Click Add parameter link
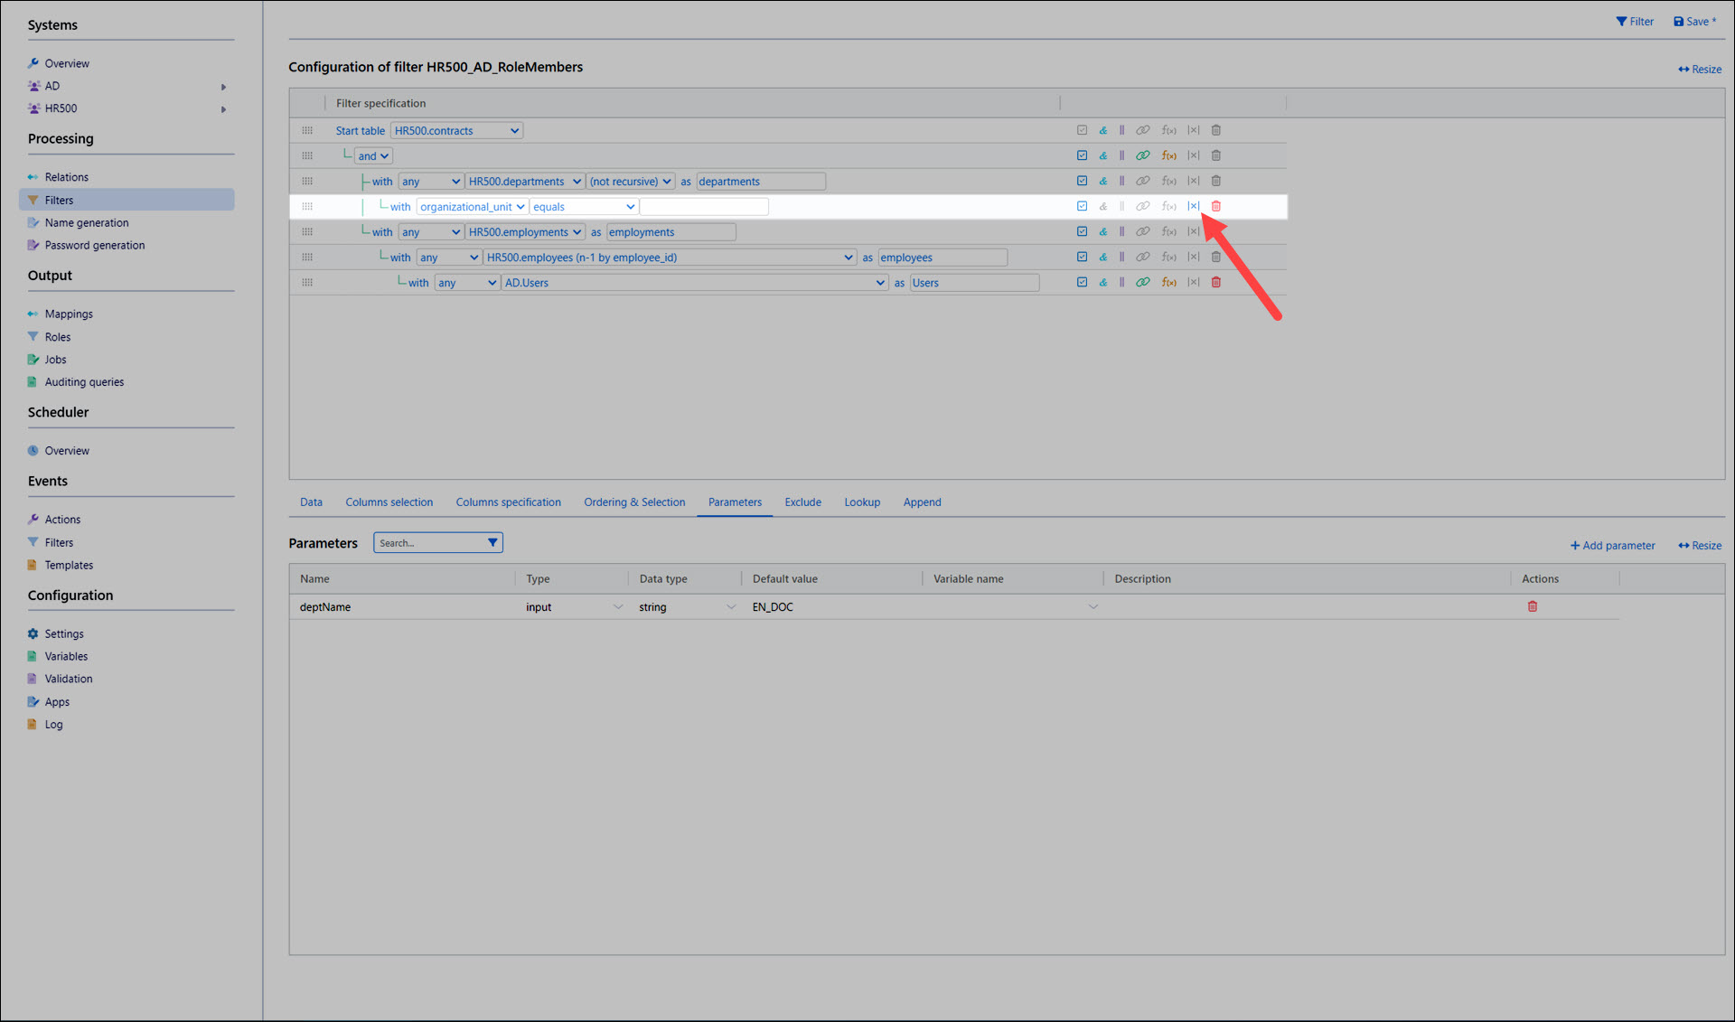Screen dimensions: 1735x1022 pyautogui.click(x=1612, y=546)
